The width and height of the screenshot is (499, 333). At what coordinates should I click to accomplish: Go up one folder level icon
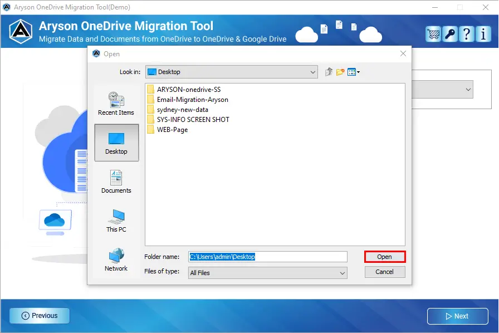coord(329,72)
